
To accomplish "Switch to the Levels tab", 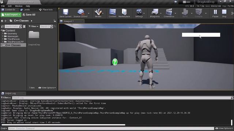I will coord(25,10).
